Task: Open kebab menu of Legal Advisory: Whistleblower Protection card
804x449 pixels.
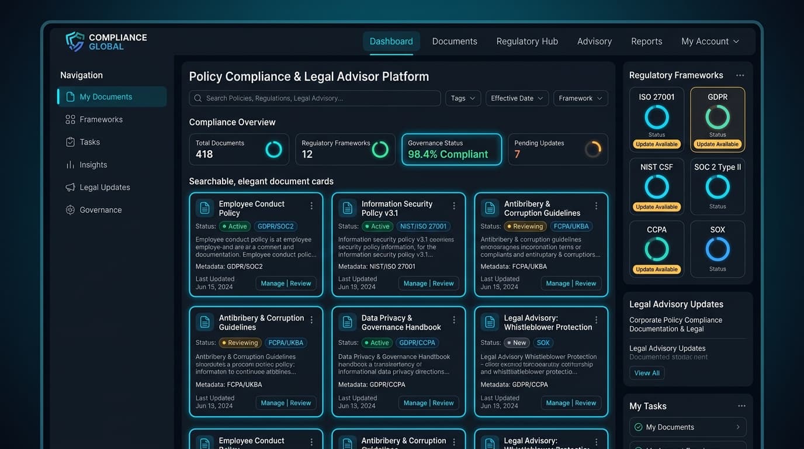Action: point(596,320)
